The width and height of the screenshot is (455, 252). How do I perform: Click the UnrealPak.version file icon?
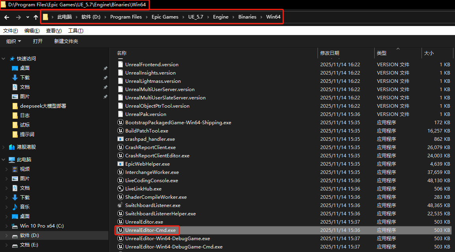pyautogui.click(x=120, y=114)
